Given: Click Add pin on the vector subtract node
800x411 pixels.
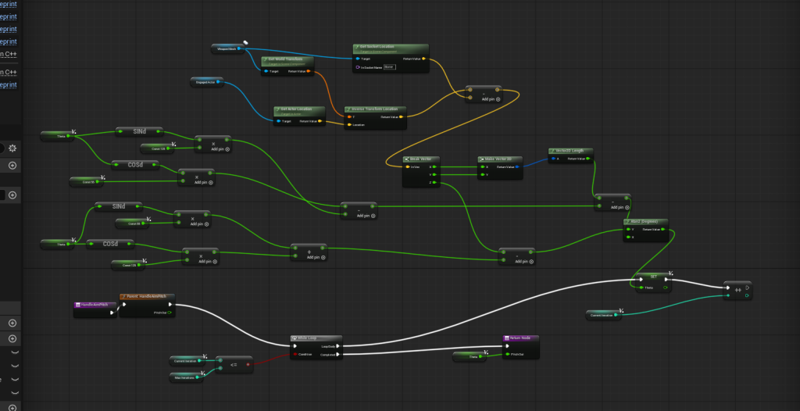Looking at the screenshot, I should [490, 99].
